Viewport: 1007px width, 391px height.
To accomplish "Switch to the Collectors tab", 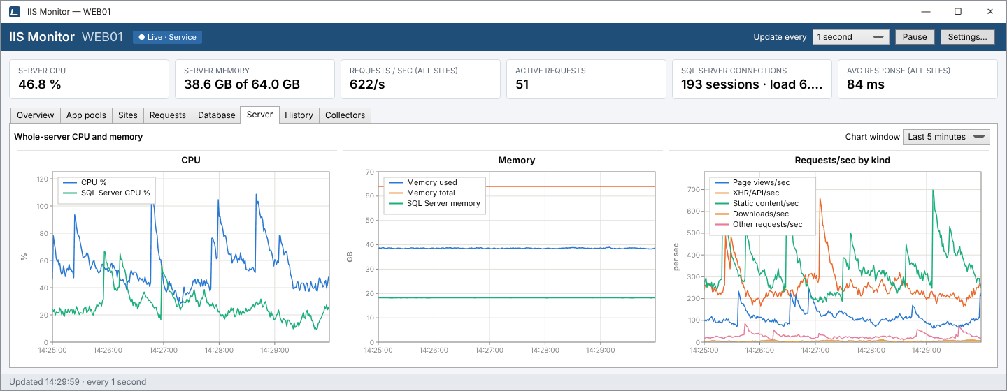I will point(345,115).
